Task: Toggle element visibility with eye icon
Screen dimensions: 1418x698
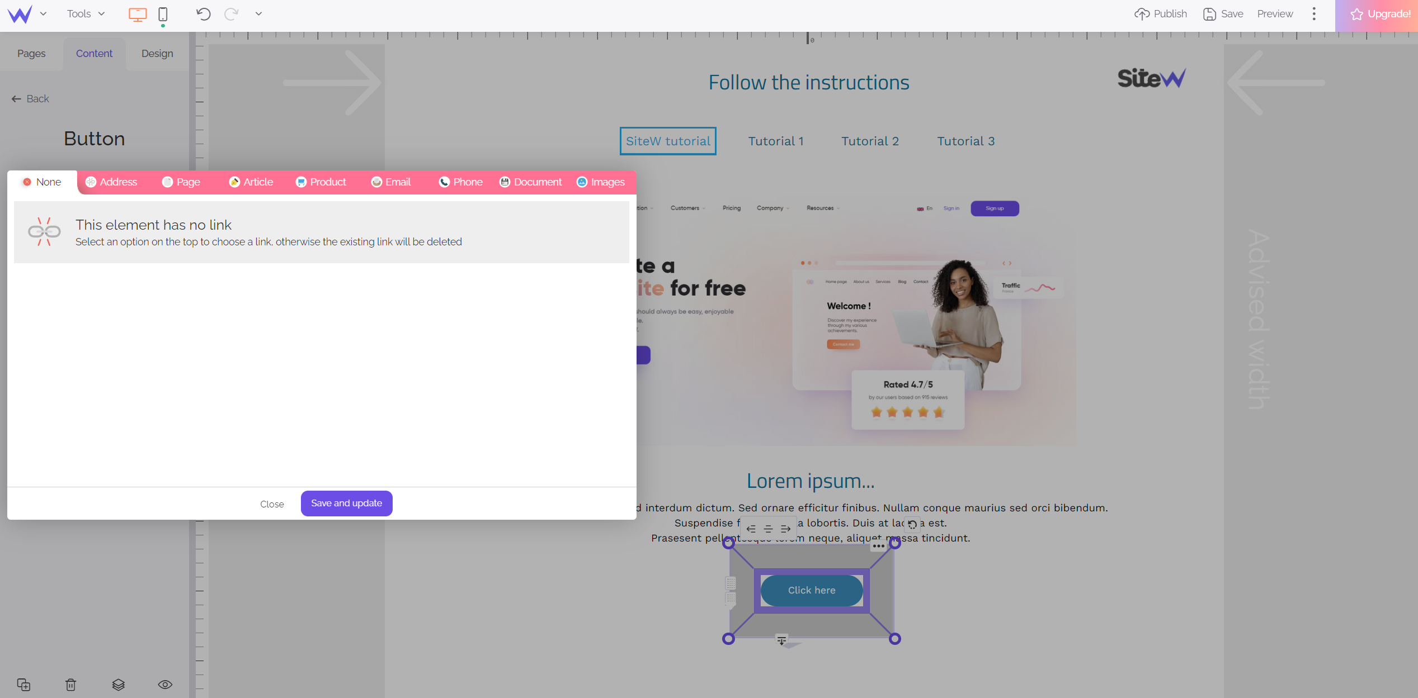Action: pos(166,685)
